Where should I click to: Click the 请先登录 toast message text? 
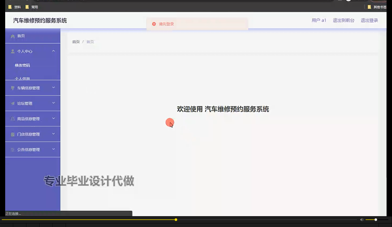[166, 24]
